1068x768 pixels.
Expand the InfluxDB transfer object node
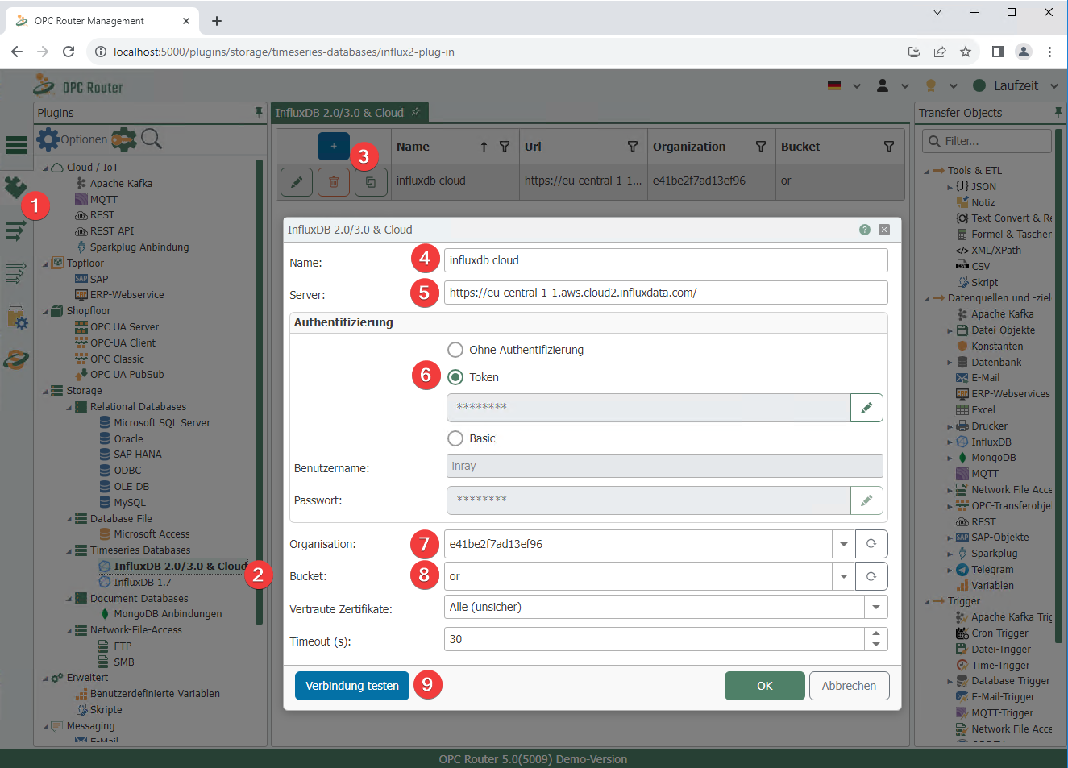coord(950,442)
